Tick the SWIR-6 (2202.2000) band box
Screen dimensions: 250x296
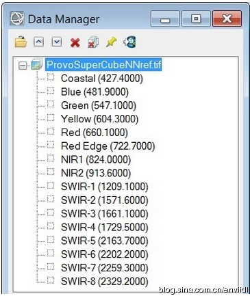[51, 253]
